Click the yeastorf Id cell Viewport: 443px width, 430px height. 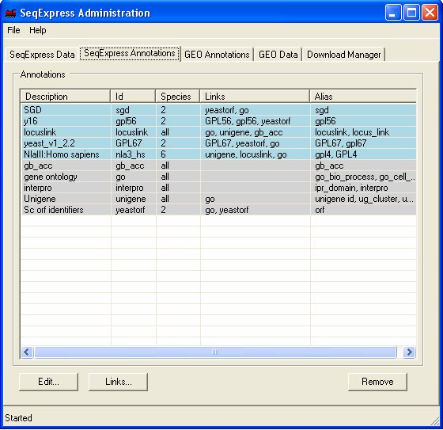point(134,210)
